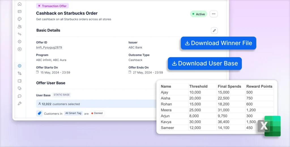Screen dimensions: 290x147
Task: Open the price tag icon in sidebar
Action: 20,88
